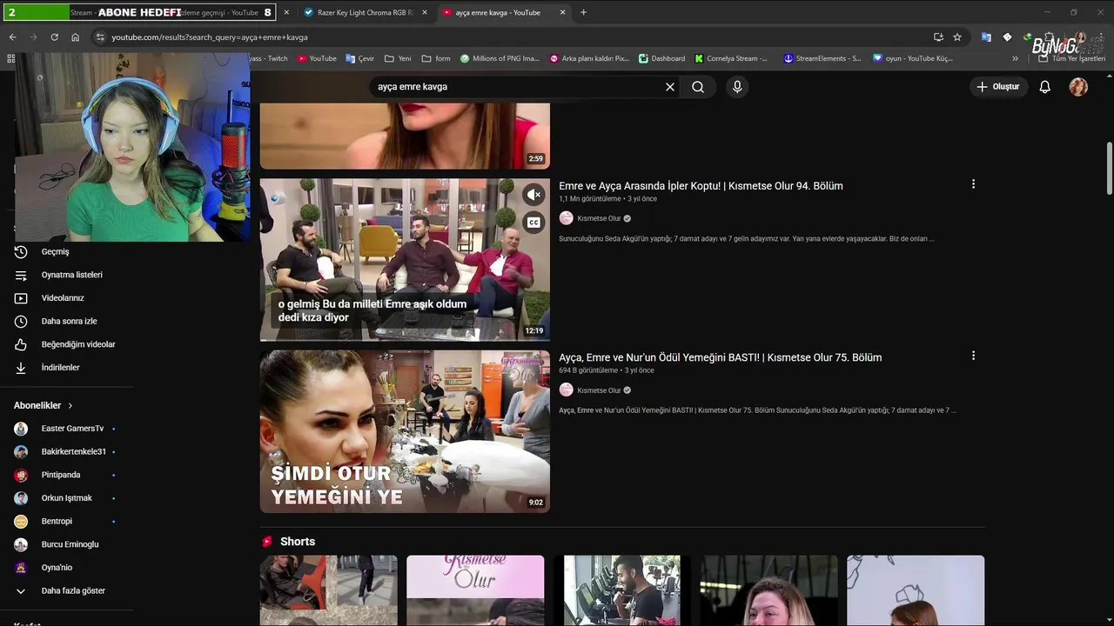Open options for Emre ve Ayça video
Screen dimensions: 1114x626
[973, 184]
